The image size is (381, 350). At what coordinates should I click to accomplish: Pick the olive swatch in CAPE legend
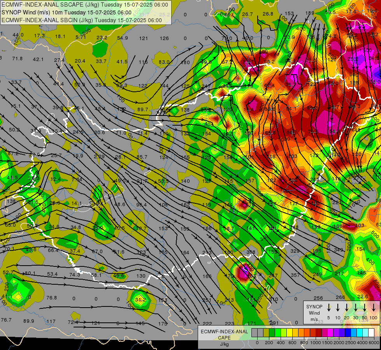266,332
